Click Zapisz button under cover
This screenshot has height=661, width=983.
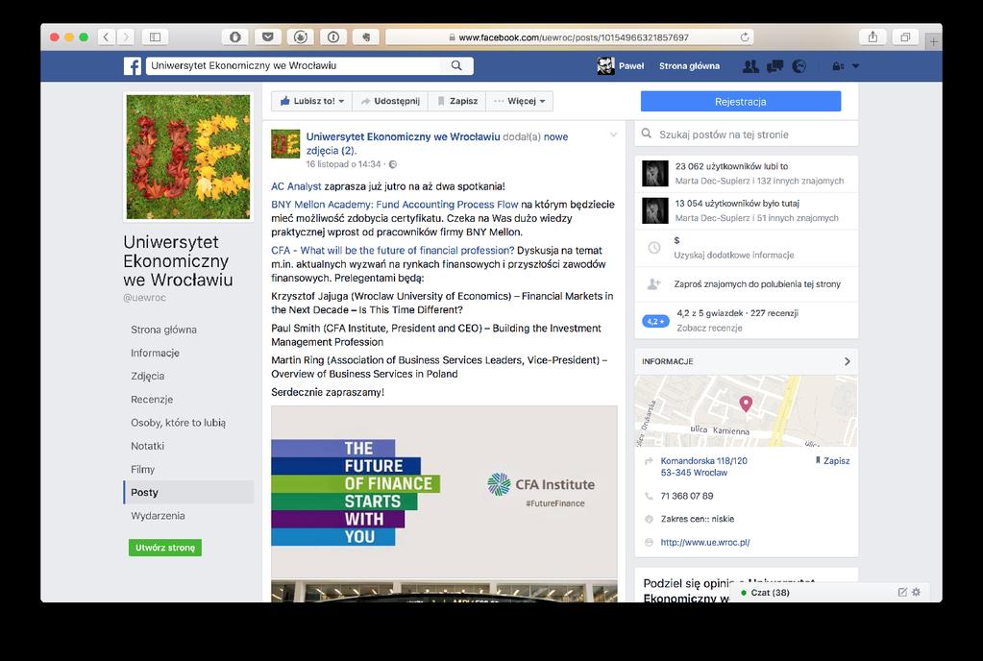pos(457,101)
